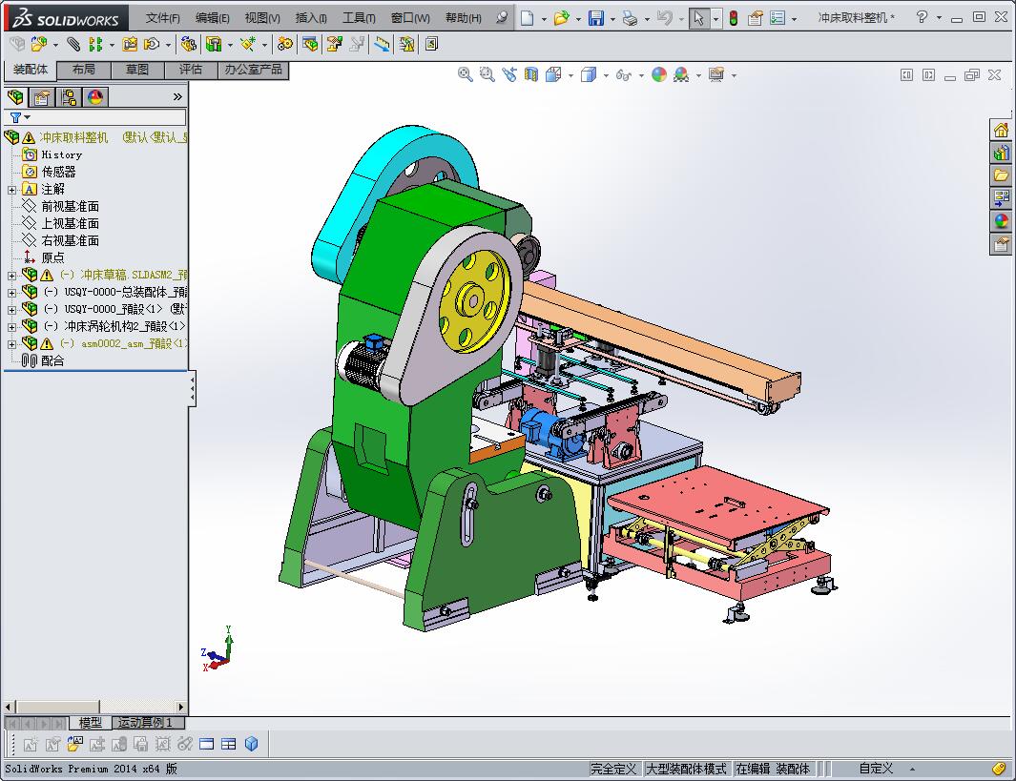The height and width of the screenshot is (781, 1016).
Task: Open the Motion Study playback 3D view icon
Action: pos(253,743)
